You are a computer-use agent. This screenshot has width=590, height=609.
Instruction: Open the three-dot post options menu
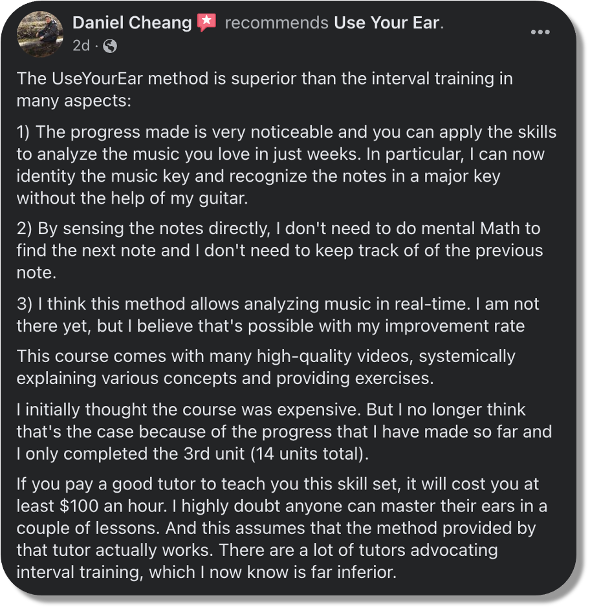pyautogui.click(x=540, y=32)
